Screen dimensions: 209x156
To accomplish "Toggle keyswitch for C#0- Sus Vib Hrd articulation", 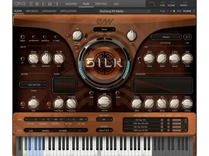I will point(169,123).
